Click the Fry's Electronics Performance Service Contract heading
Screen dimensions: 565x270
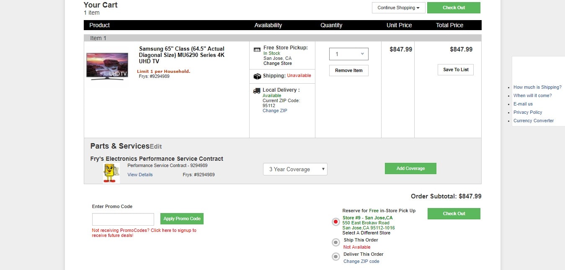(157, 159)
